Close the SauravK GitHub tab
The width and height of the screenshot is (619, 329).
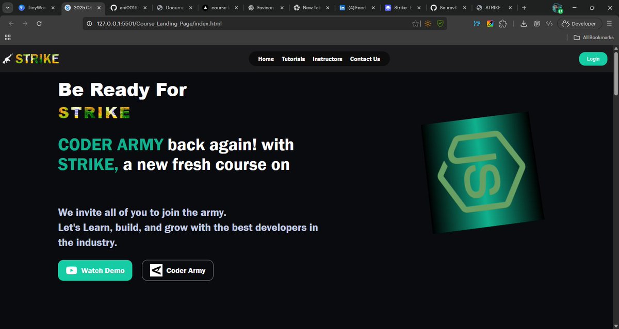coord(466,8)
